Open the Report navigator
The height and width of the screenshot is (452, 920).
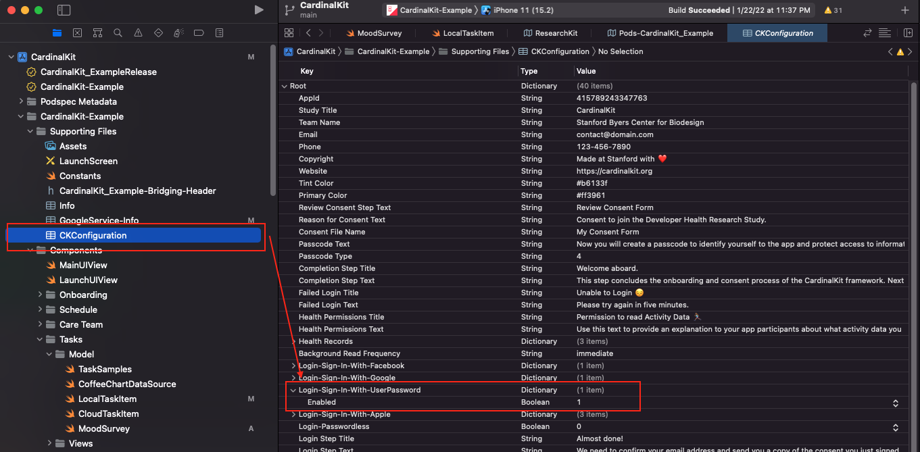[219, 33]
